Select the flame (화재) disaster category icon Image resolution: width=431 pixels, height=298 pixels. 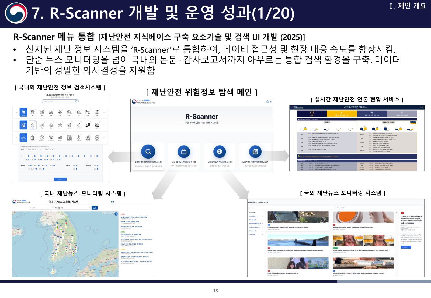33,125
